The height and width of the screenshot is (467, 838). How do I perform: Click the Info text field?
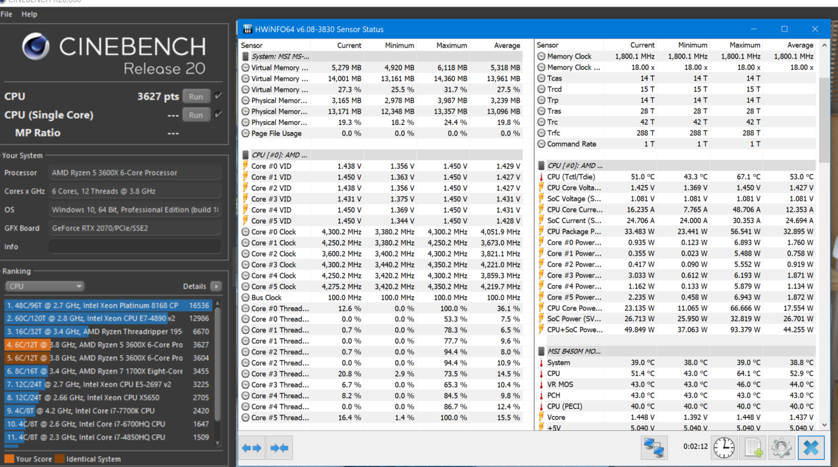pyautogui.click(x=135, y=247)
